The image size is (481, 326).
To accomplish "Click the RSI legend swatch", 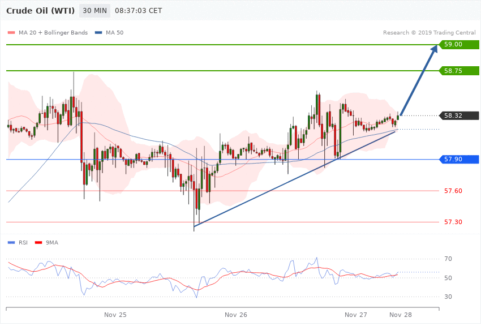I will tap(11, 243).
